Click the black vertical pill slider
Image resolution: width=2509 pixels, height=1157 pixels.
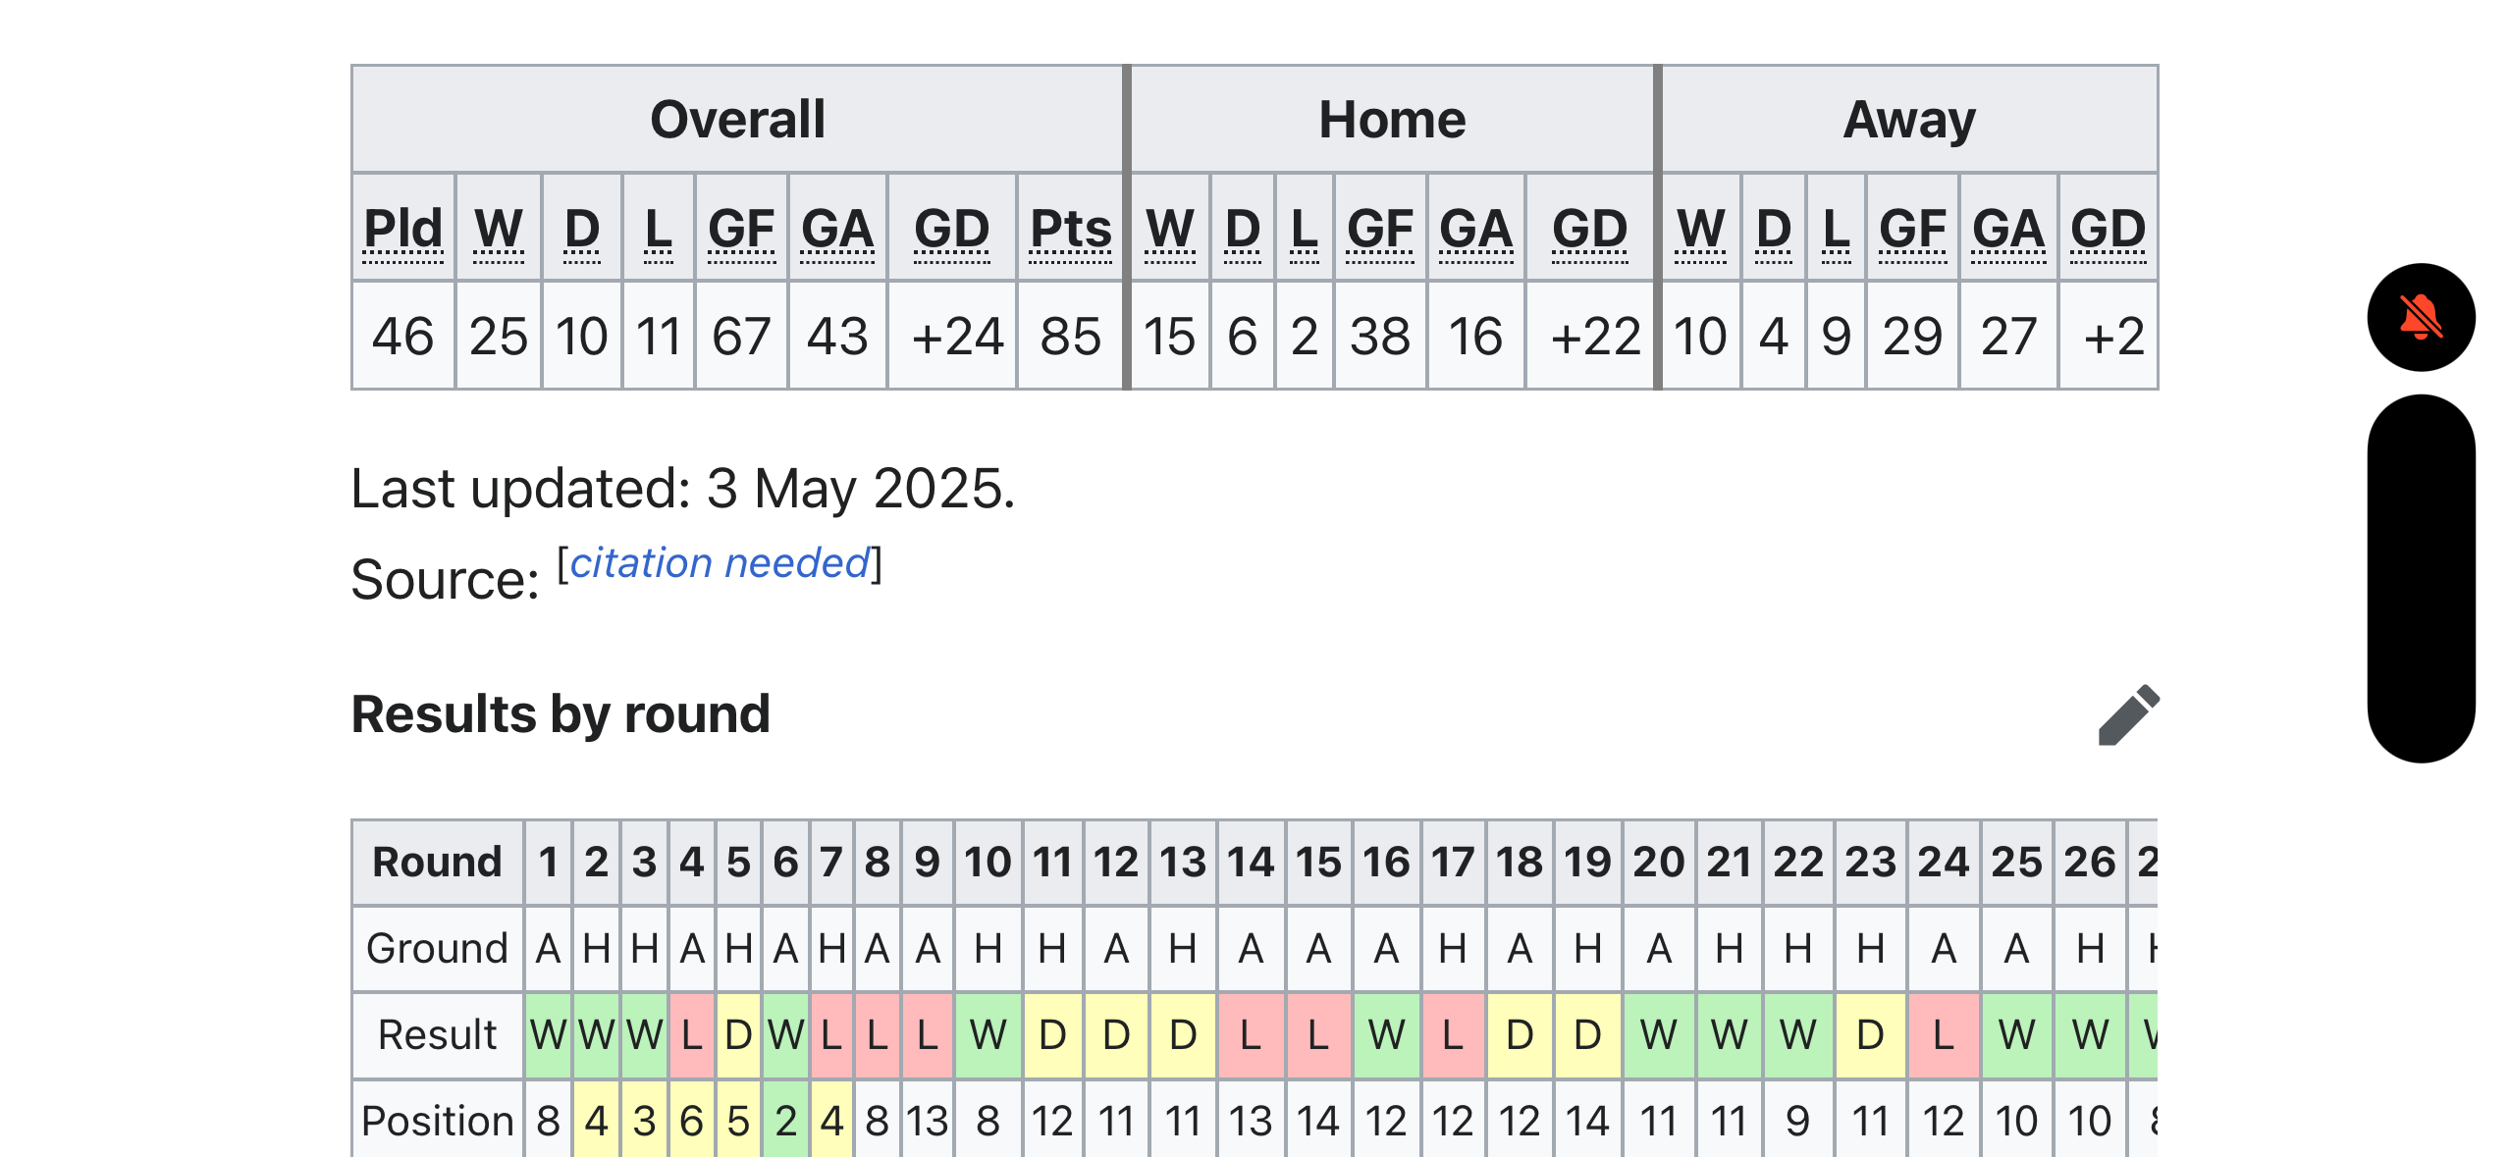pyautogui.click(x=2420, y=578)
